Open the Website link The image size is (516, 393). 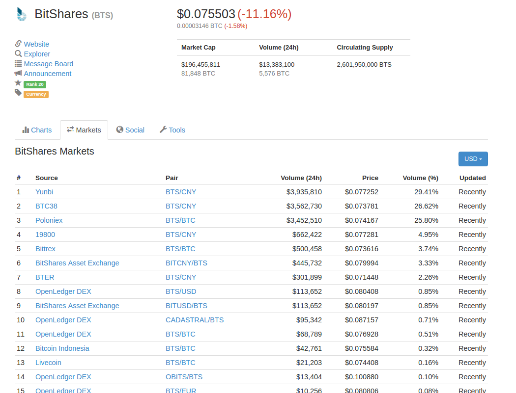[x=36, y=44]
